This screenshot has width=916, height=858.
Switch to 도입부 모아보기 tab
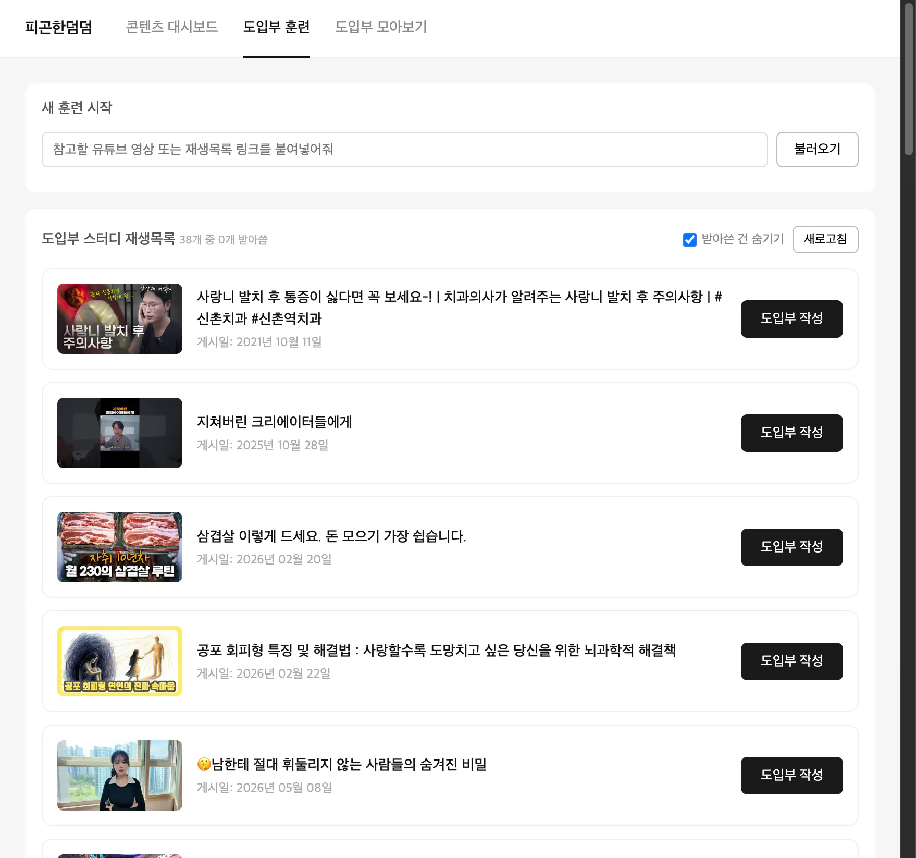pos(381,27)
